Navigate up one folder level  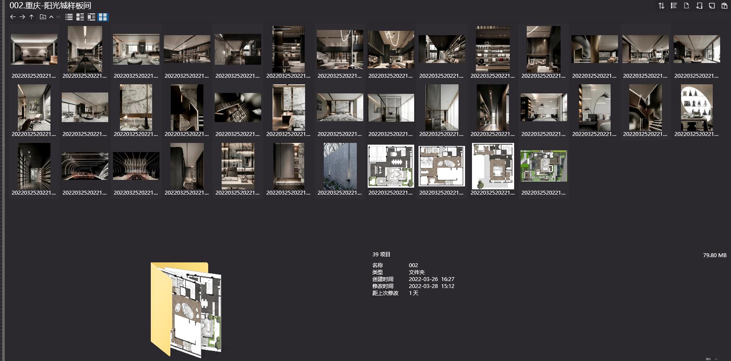pos(32,17)
